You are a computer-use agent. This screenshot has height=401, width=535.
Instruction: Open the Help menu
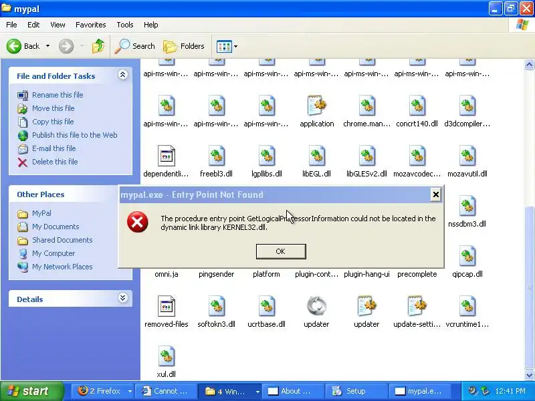[x=151, y=25]
